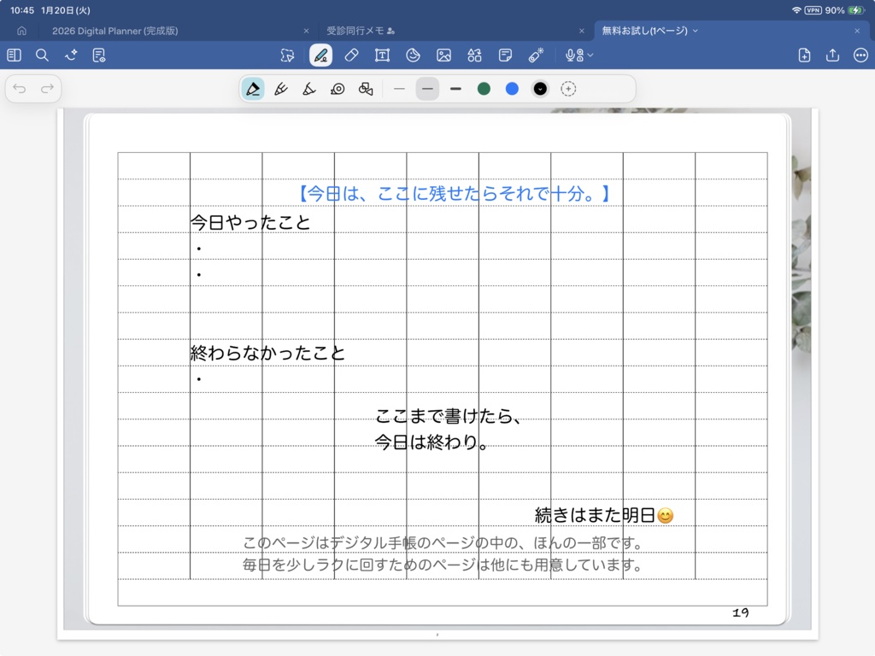Open the Text tool
Viewport: 875px width, 656px height.
(x=382, y=55)
